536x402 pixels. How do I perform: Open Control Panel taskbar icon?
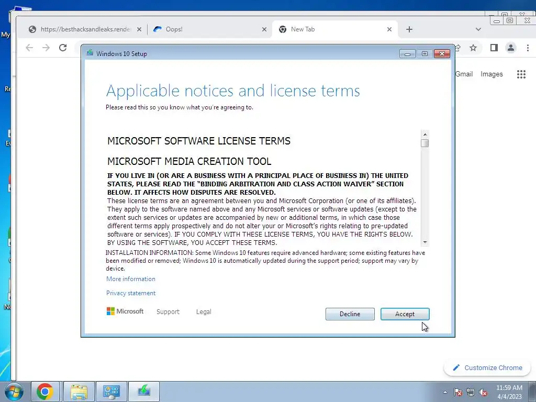click(x=111, y=392)
